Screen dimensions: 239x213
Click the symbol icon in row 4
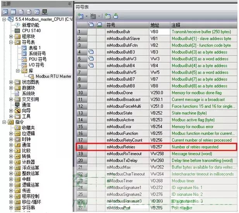point(91,52)
